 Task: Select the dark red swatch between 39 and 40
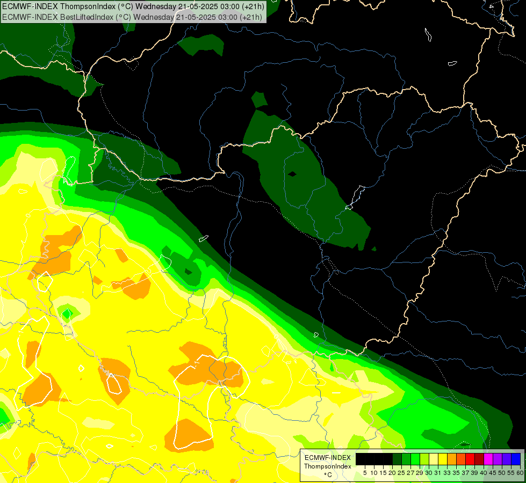(x=479, y=459)
